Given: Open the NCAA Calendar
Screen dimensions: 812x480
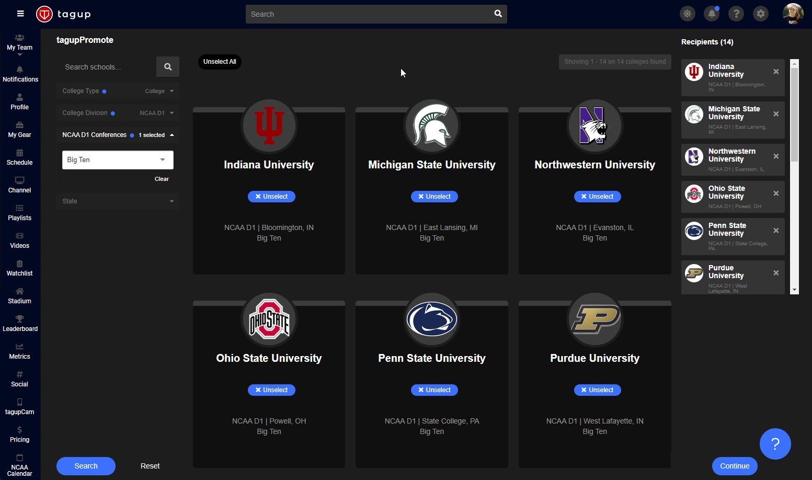Looking at the screenshot, I should tap(19, 465).
